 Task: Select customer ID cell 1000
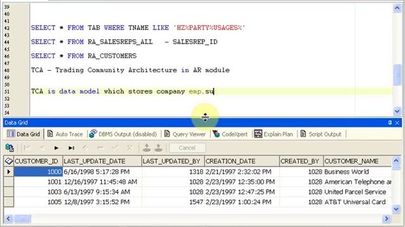pos(38,172)
